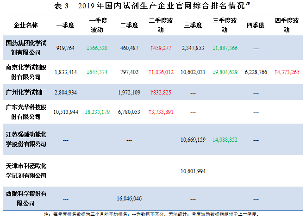Select the 10,669,159 third-quarter value
306x219 pixels.
(194, 139)
